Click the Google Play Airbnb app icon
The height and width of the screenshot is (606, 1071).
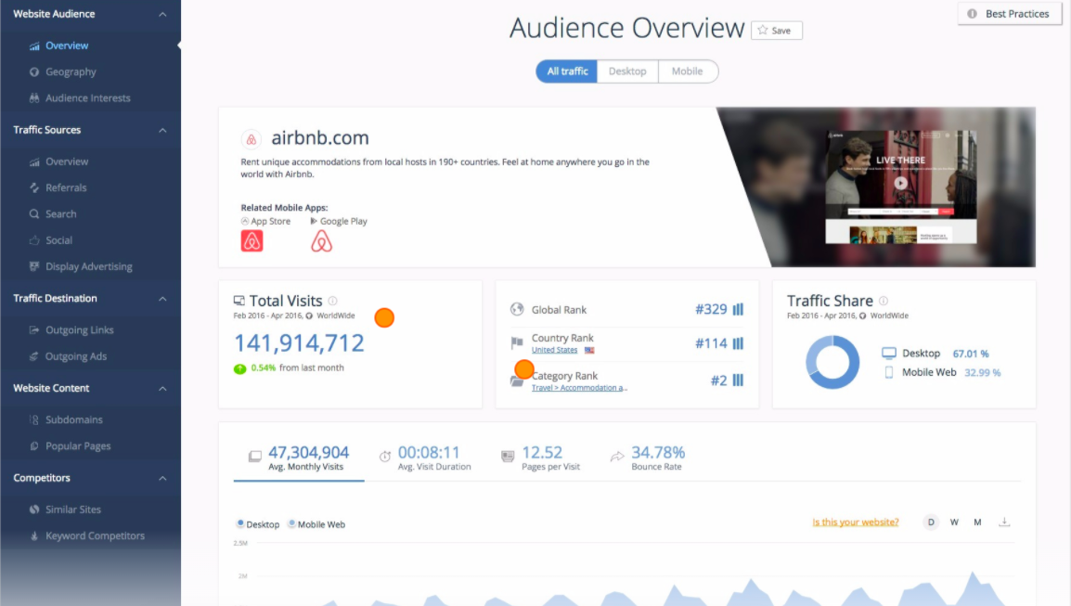pos(321,241)
